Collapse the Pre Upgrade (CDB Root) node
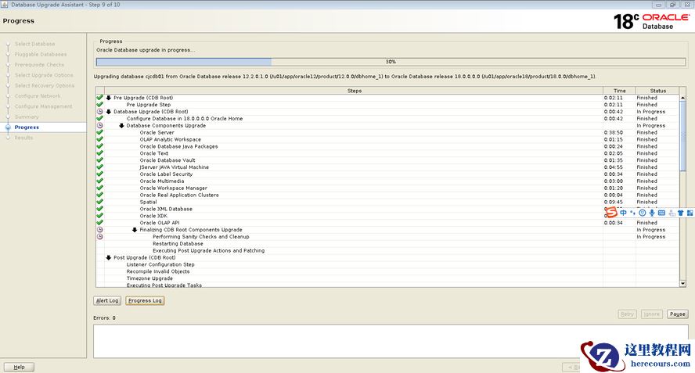Viewport: 695px width, 373px height. click(109, 98)
